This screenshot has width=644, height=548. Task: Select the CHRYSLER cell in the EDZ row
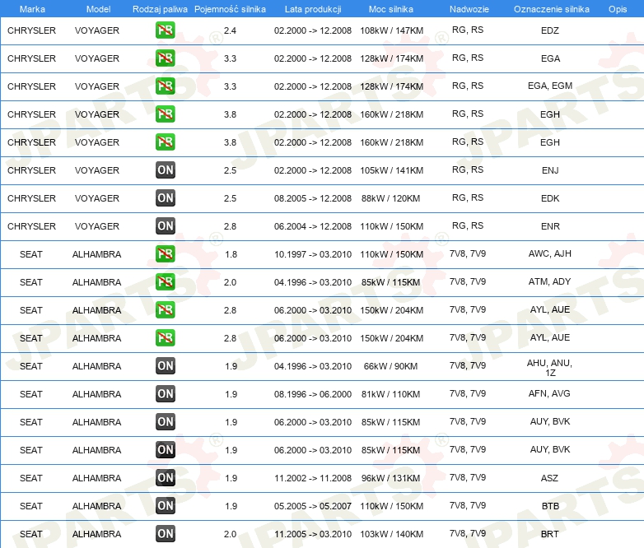pos(31,30)
